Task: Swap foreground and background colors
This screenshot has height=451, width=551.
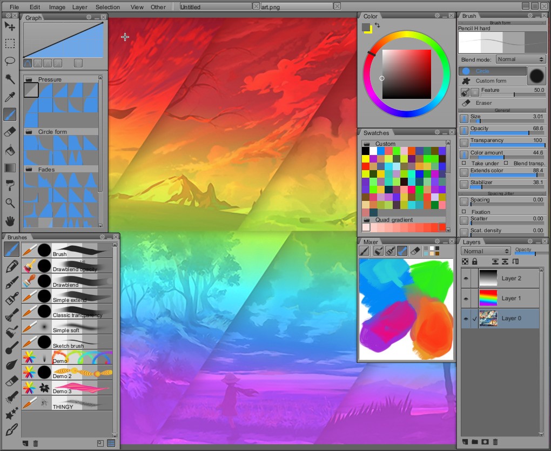Action: 377,25
